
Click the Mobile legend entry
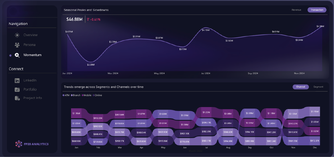[87, 95]
